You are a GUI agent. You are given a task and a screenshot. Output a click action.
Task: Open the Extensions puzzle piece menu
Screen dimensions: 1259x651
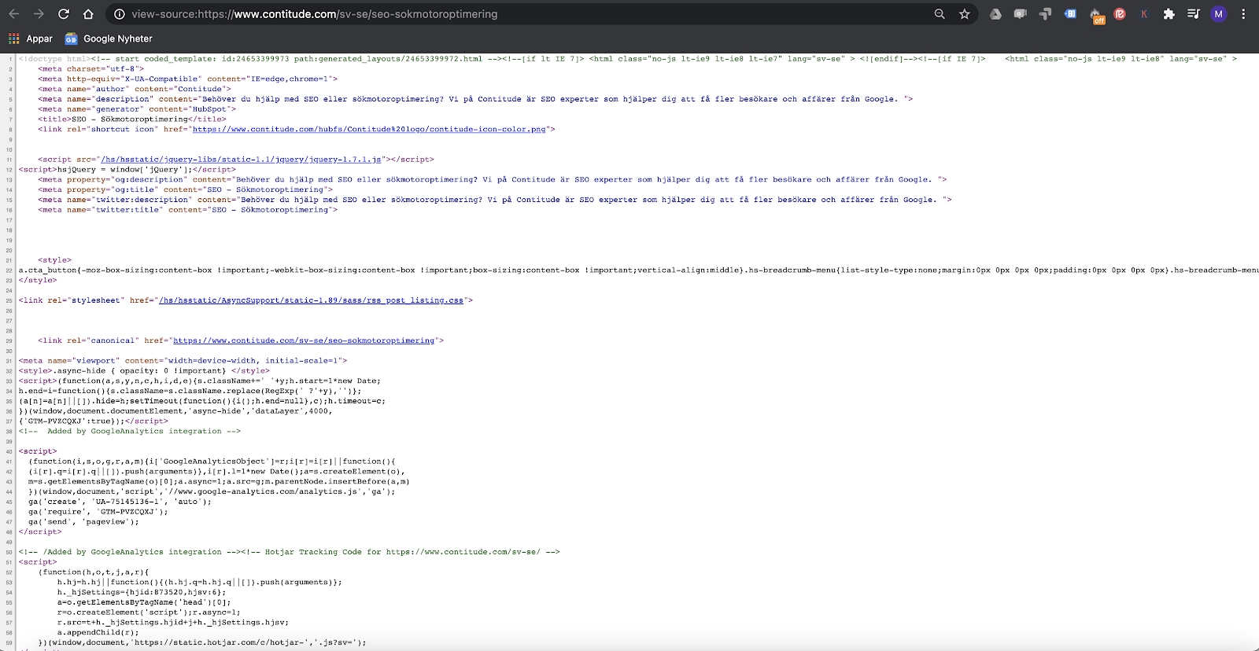pos(1169,14)
